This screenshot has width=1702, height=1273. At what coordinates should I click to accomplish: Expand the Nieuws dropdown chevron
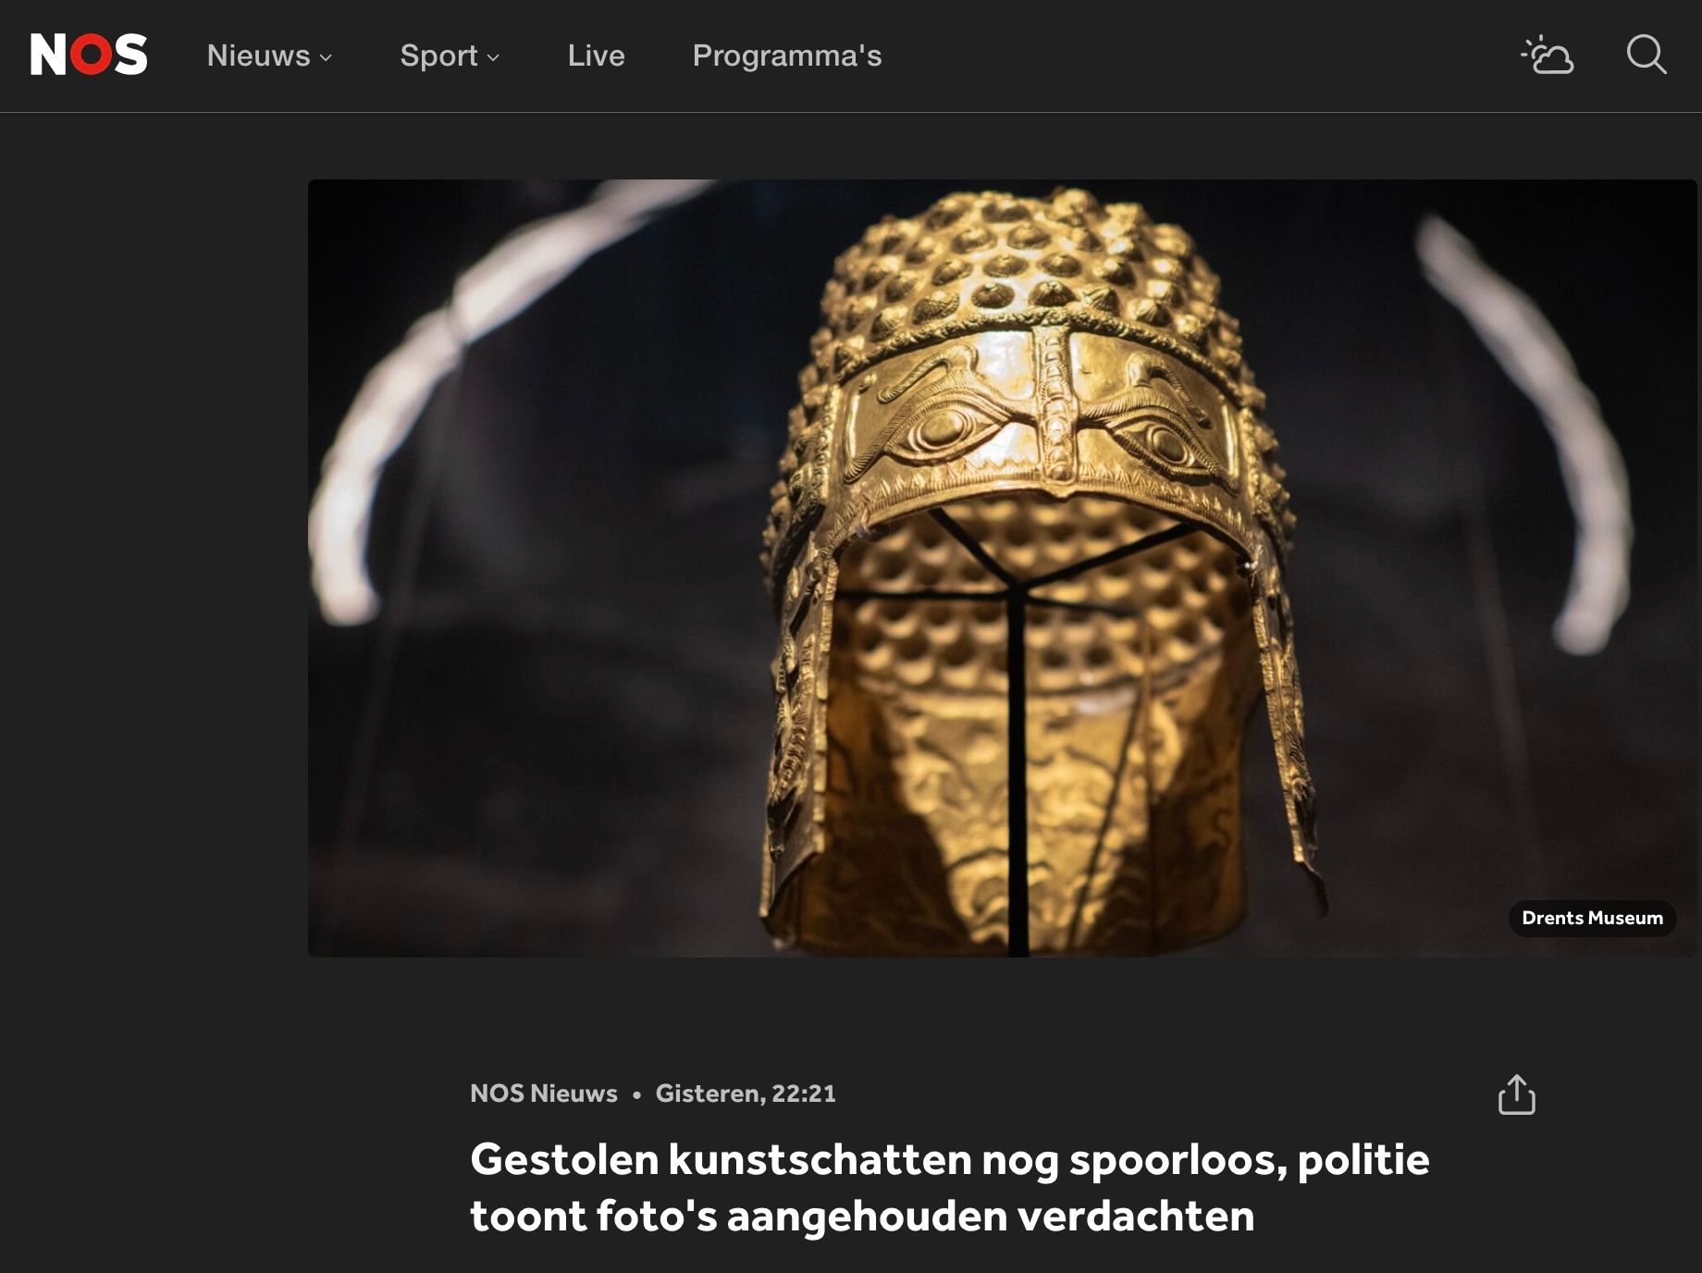click(x=326, y=57)
